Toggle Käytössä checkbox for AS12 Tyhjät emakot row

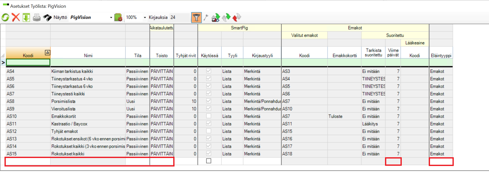coord(209,131)
